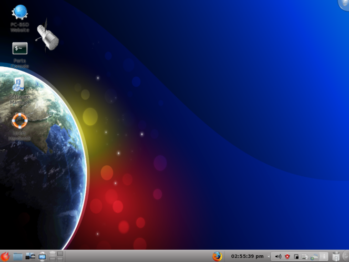Screen dimensions: 349x262
Task: Launch the Ports Console terminal icon
Action: point(20,49)
